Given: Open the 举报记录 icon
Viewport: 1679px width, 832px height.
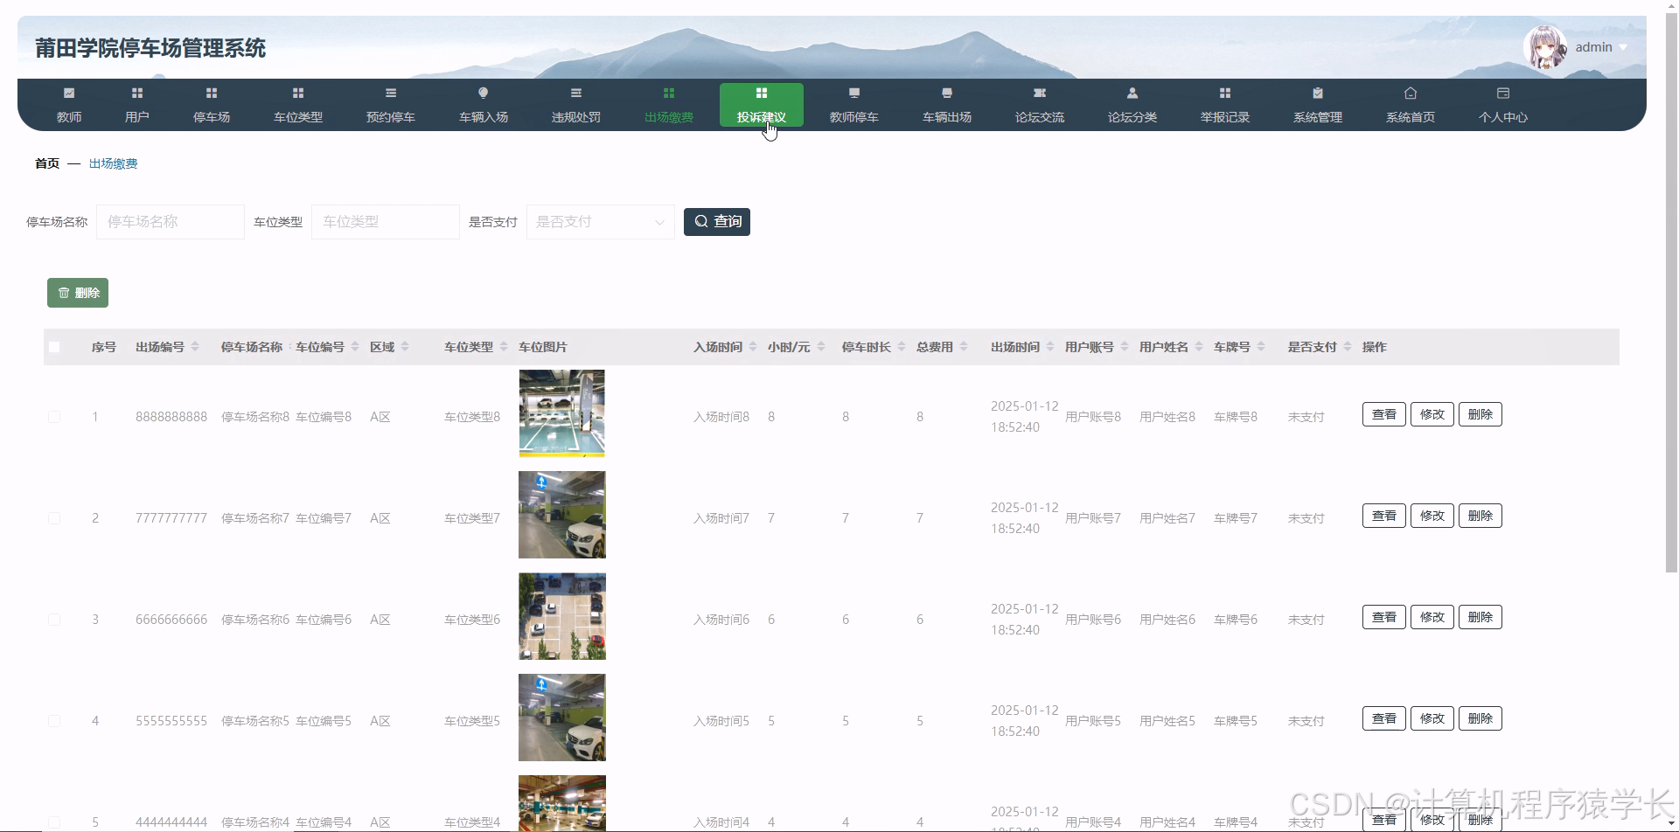Looking at the screenshot, I should 1225,94.
